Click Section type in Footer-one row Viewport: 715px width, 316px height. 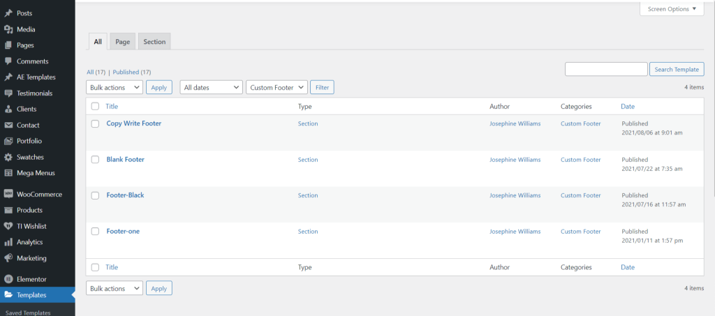pos(308,232)
